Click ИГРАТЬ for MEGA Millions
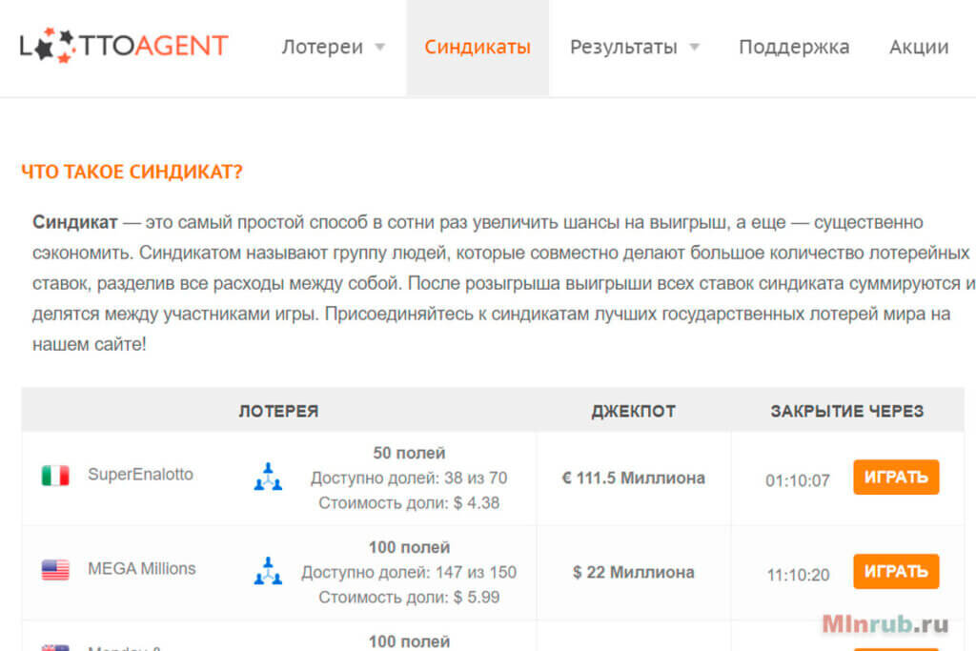976x651 pixels. click(896, 572)
